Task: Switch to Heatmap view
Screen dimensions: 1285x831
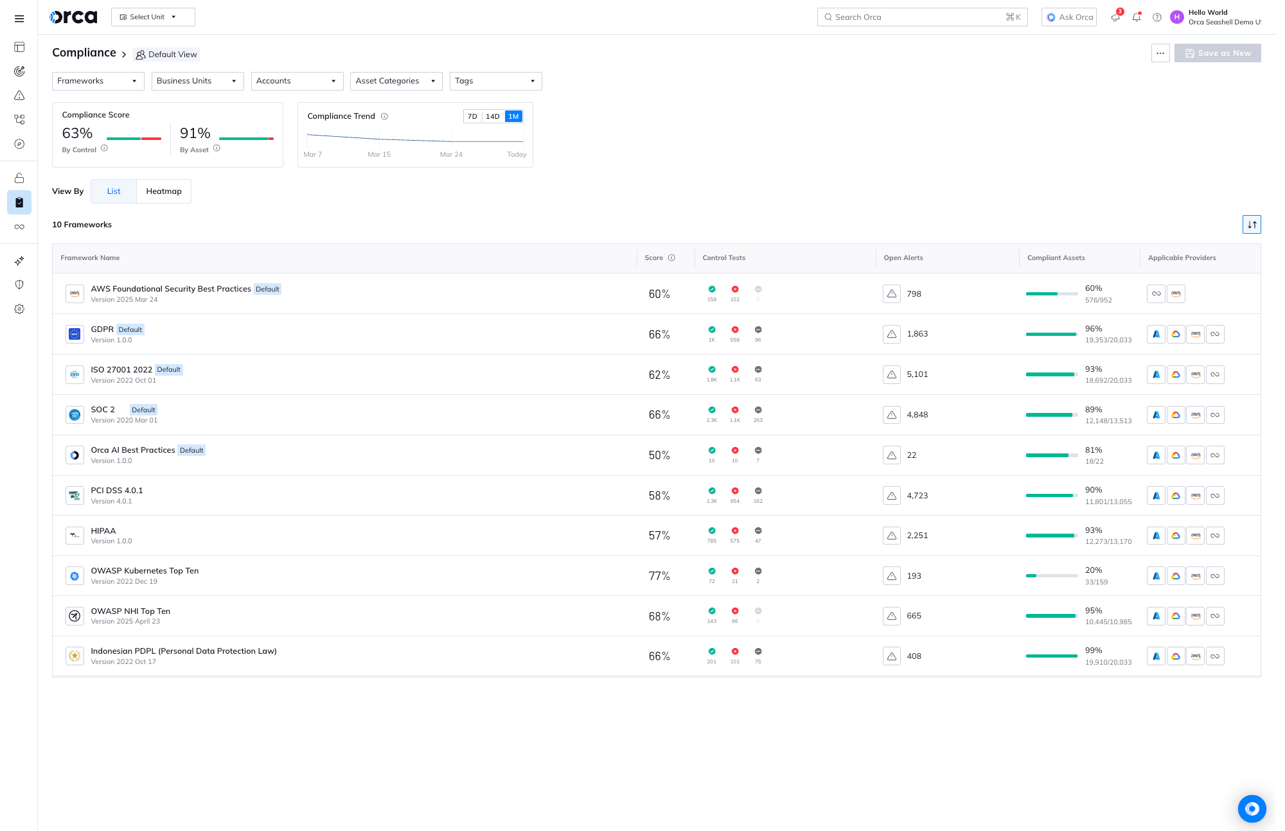Action: click(x=164, y=191)
